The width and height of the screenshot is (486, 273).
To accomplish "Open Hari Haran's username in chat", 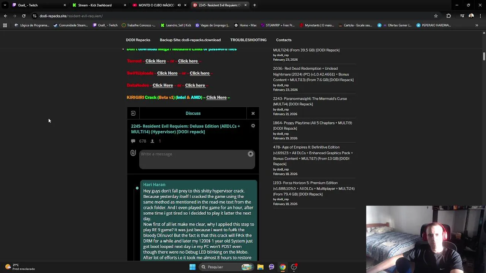I will (x=154, y=185).
